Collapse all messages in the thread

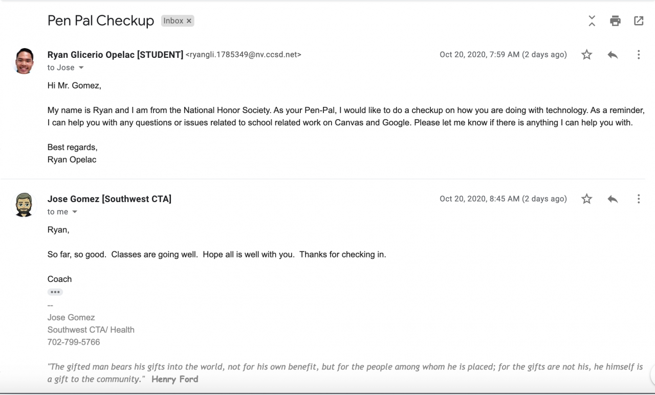(x=592, y=21)
